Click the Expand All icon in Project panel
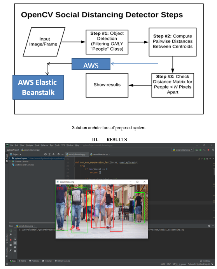 coord(49,154)
